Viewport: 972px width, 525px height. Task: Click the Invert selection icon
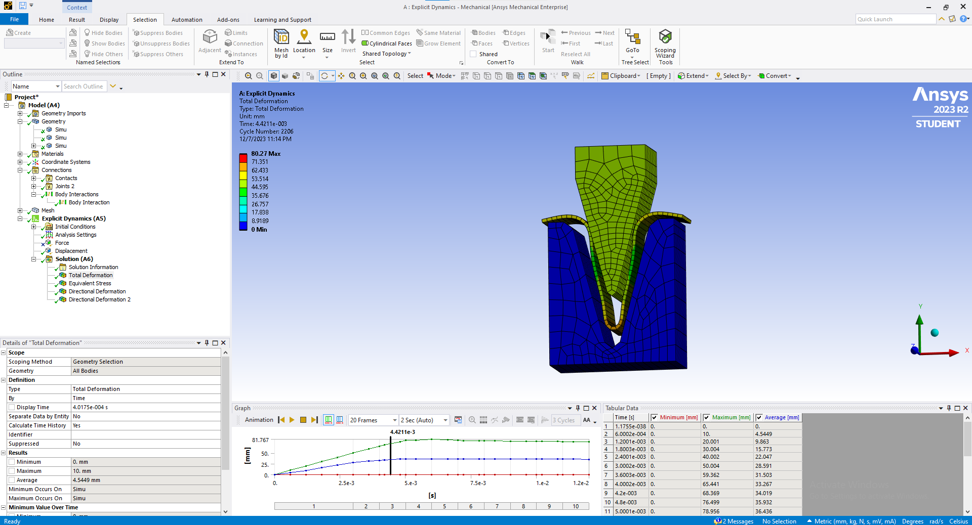(x=348, y=41)
